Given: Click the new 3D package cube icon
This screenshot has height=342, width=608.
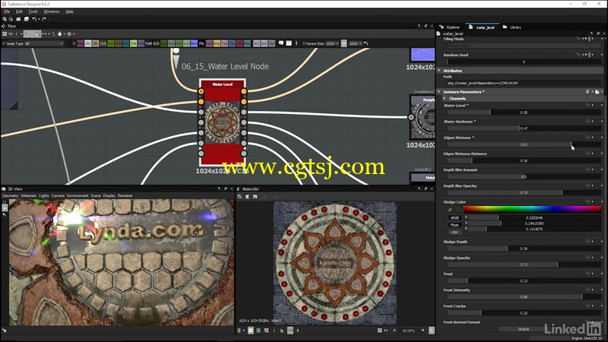Looking at the screenshot, I should pyautogui.click(x=27, y=18).
